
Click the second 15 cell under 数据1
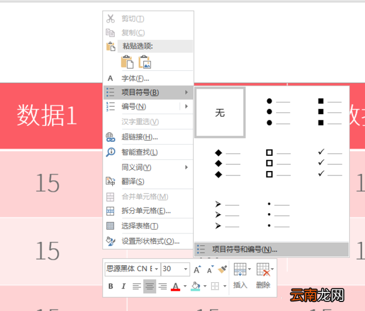[x=51, y=251]
